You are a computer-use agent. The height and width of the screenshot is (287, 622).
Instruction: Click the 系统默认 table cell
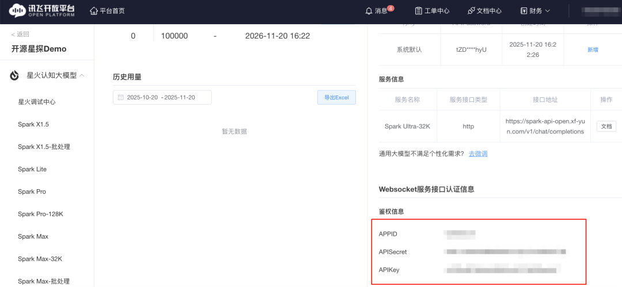409,50
